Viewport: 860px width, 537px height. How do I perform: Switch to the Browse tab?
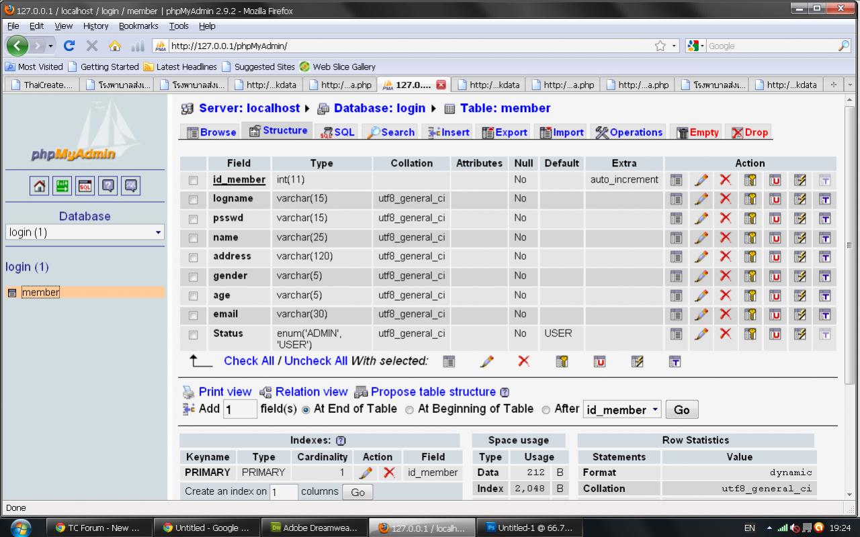coord(211,132)
